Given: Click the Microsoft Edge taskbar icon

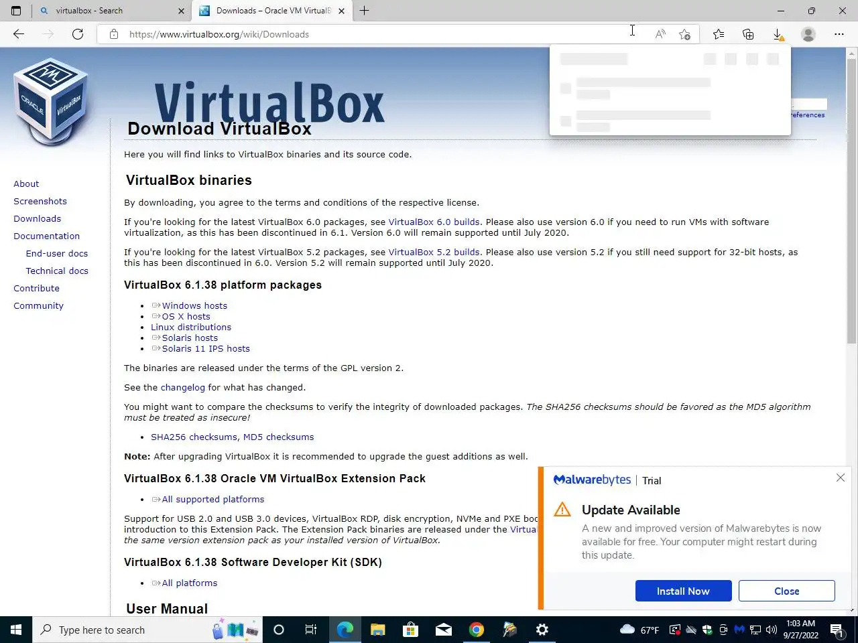Looking at the screenshot, I should [x=345, y=630].
